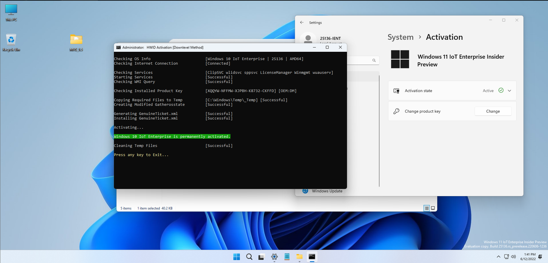Click the Windows 11 logo in Activation
This screenshot has height=263, width=548.
pyautogui.click(x=400, y=59)
